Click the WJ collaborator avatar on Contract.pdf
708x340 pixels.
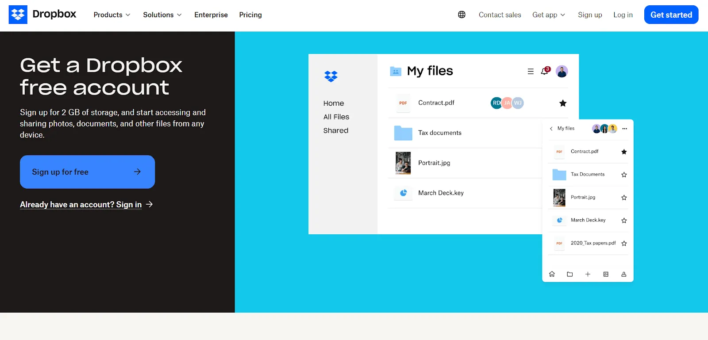(x=518, y=103)
